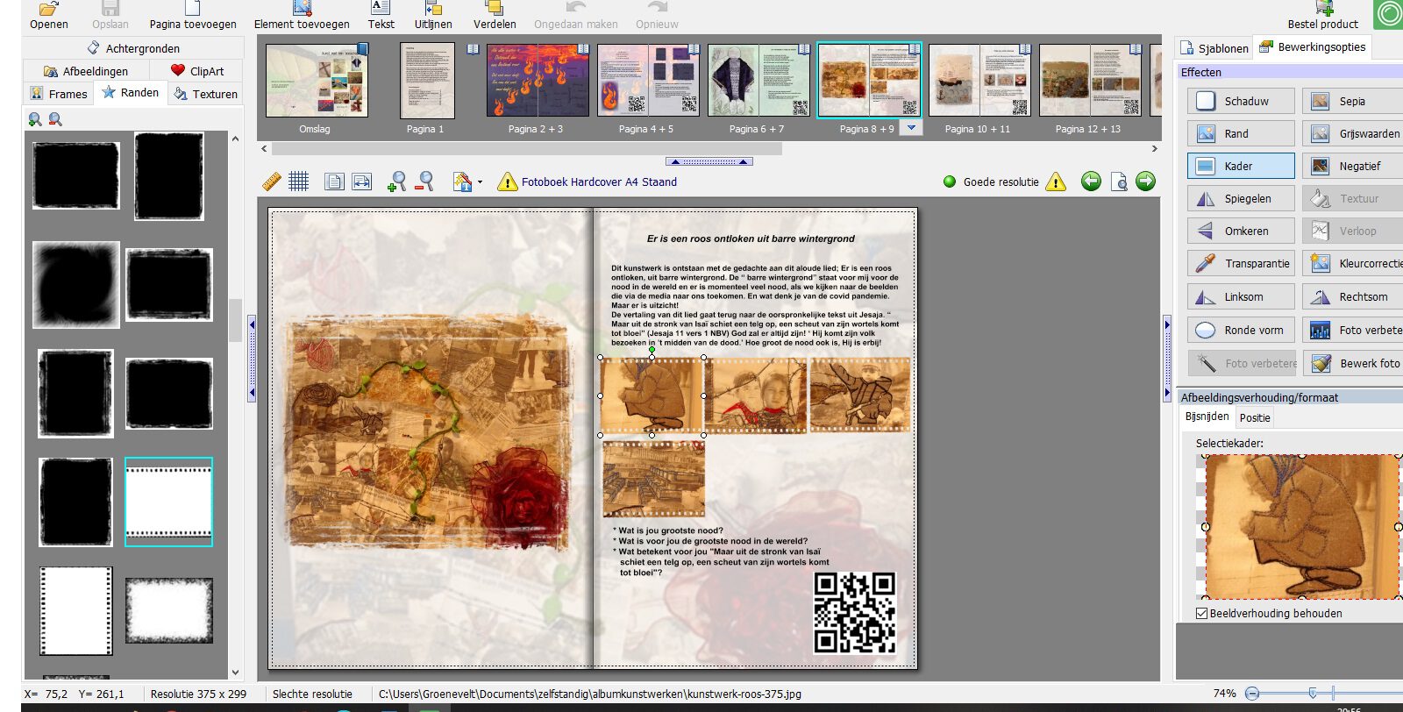Click the fit-width view icon
This screenshot has height=712, width=1403.
point(361,182)
